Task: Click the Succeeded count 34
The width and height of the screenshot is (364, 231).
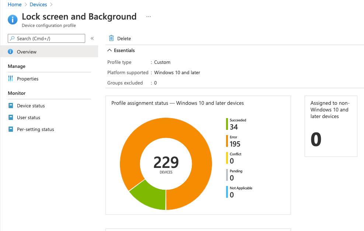Action: 234,127
